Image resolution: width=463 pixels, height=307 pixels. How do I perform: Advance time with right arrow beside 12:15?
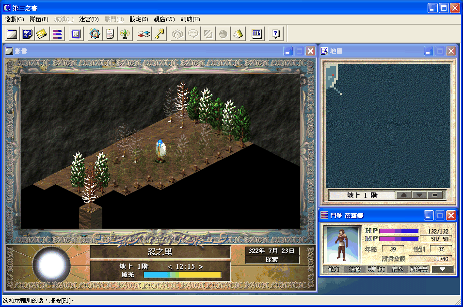tap(201, 266)
